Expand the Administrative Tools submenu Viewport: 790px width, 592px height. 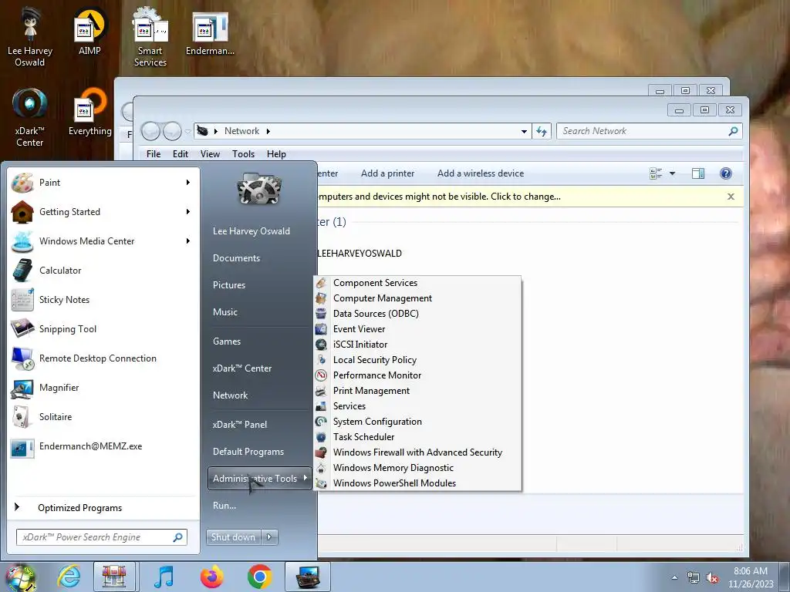(x=259, y=478)
